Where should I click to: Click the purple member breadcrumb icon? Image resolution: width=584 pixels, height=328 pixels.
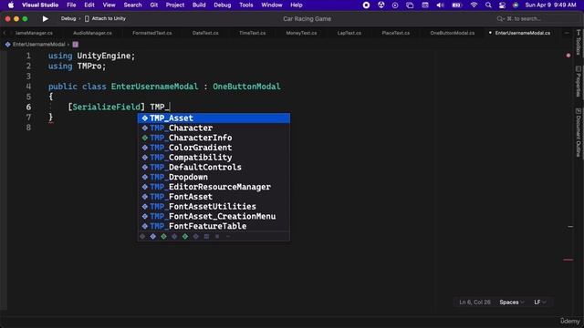(x=75, y=45)
